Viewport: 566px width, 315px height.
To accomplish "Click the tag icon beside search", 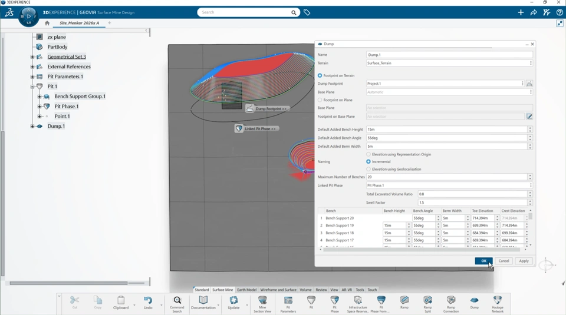I will 307,12.
